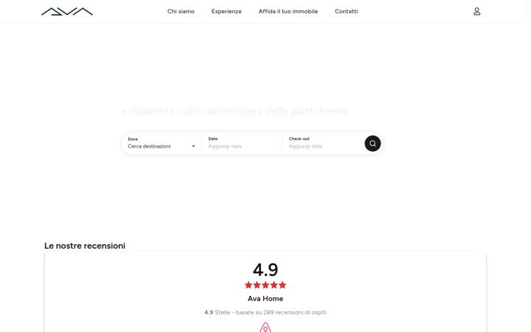The width and height of the screenshot is (531, 332).
Task: Navigate to Contatti
Action: coord(346,12)
